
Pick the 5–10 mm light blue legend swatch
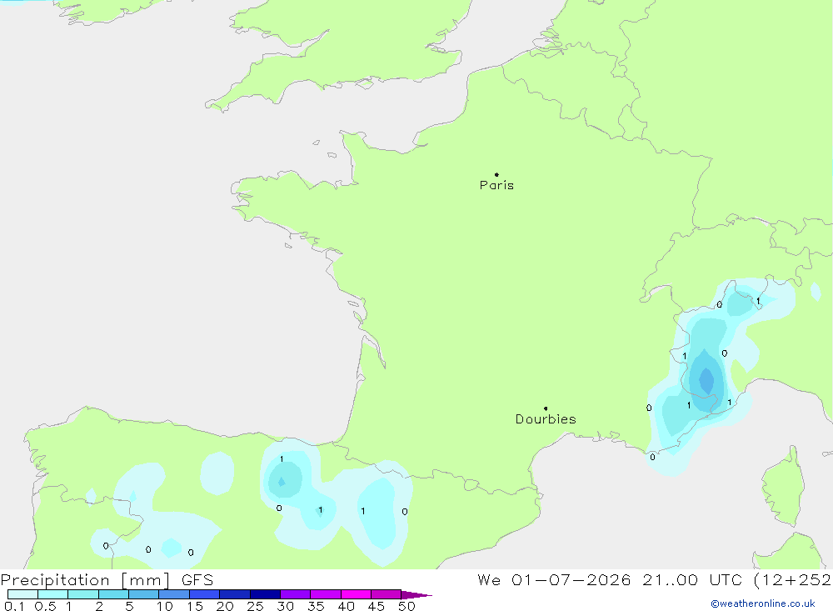pos(144,594)
